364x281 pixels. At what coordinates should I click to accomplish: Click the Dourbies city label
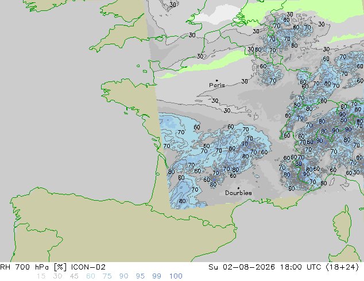[238, 193]
